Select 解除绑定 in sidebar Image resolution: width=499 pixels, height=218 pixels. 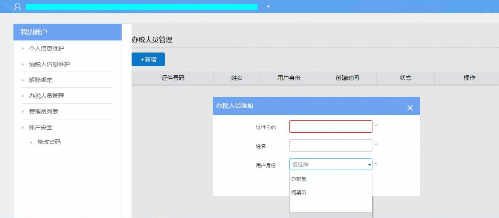(40, 80)
